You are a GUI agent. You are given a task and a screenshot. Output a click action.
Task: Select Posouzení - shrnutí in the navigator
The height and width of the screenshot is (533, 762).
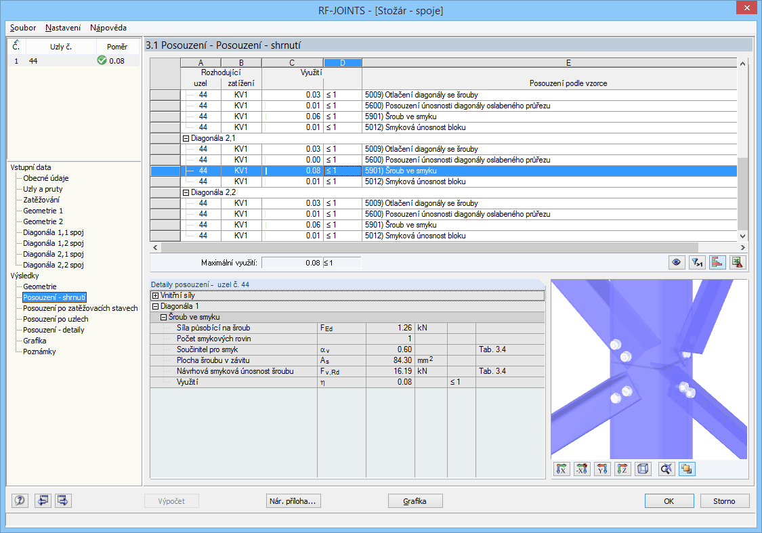(54, 297)
